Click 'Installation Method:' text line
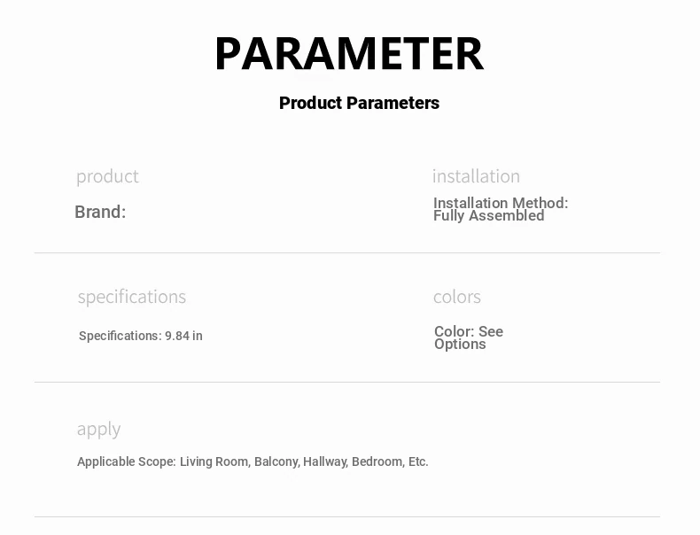This screenshot has height=535, width=700. [501, 203]
